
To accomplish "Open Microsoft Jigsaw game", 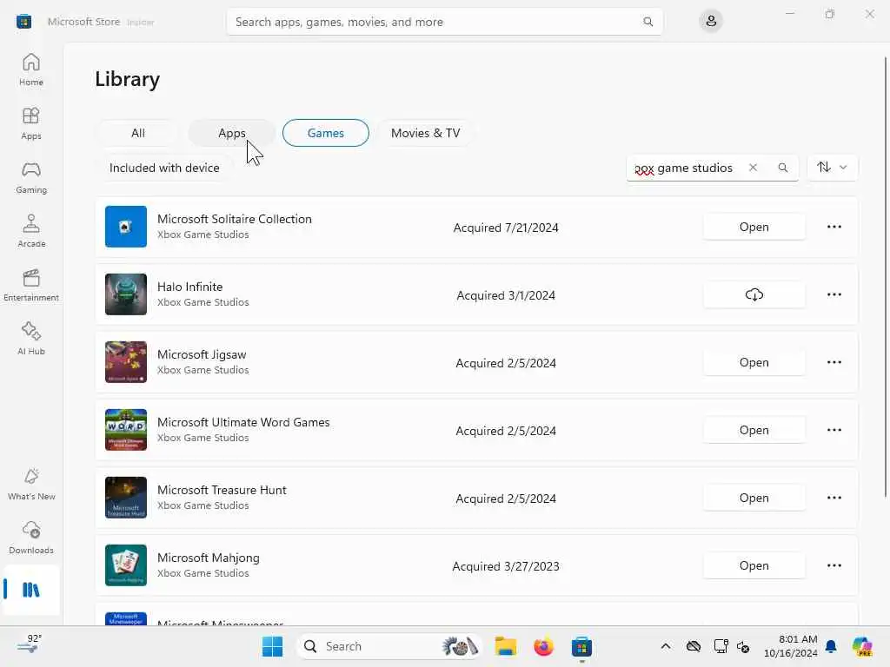I will point(754,362).
